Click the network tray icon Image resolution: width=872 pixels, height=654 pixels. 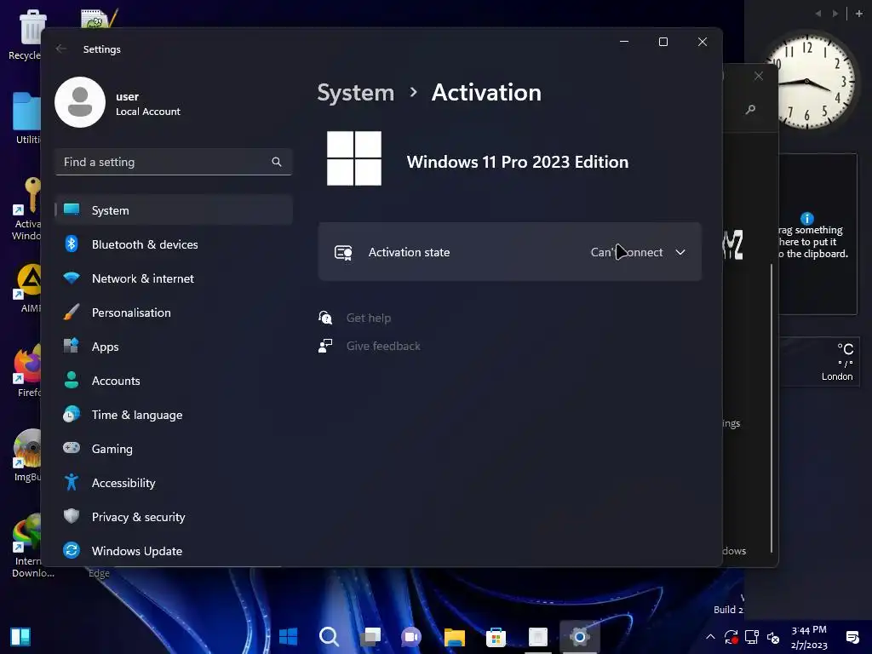click(752, 637)
